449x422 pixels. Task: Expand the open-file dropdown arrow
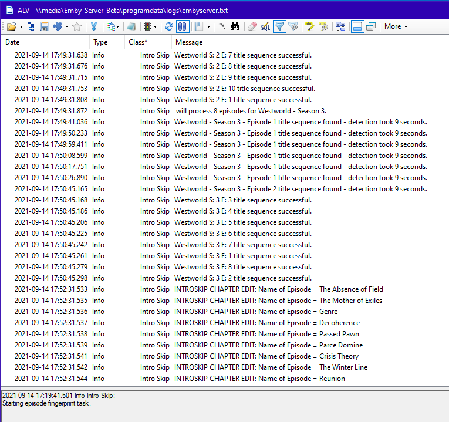tap(21, 27)
